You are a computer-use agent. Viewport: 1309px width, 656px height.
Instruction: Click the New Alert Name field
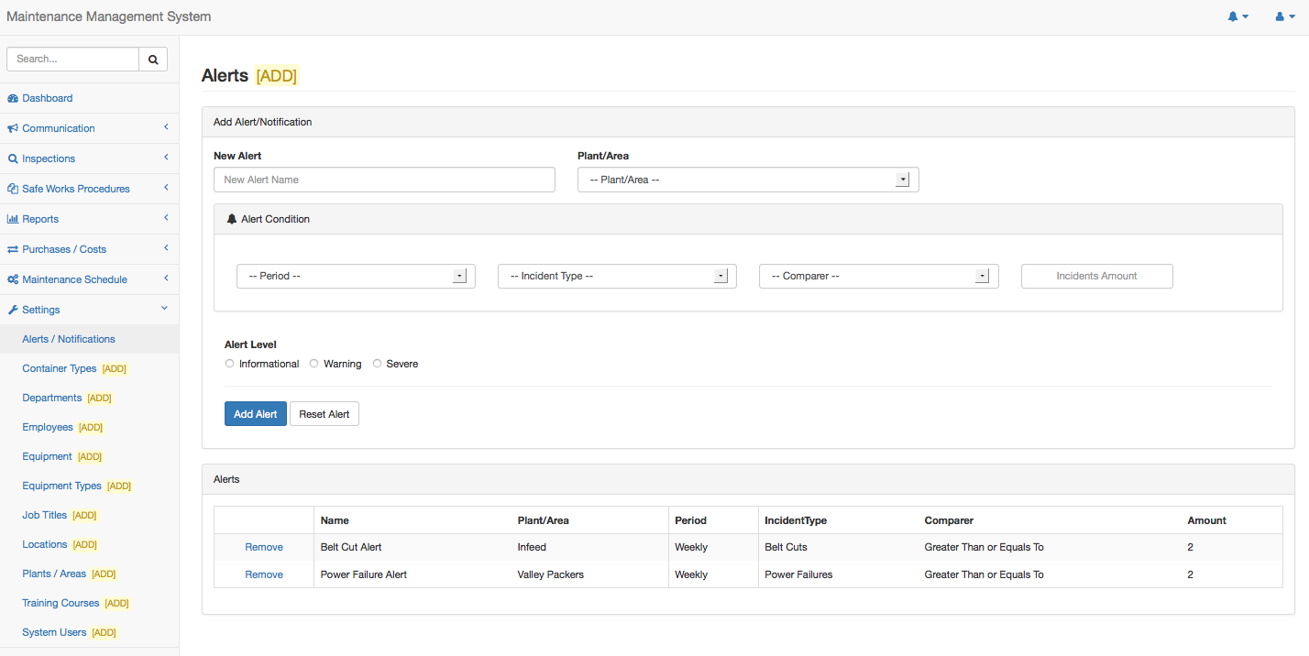pos(384,180)
